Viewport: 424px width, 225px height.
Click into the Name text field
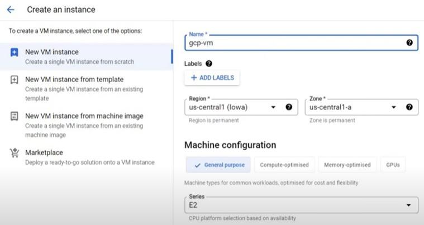[x=293, y=42]
